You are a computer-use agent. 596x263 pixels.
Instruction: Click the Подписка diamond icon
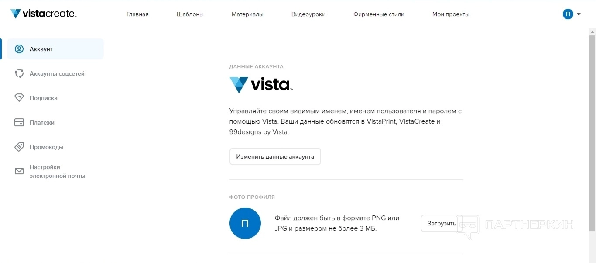click(19, 98)
